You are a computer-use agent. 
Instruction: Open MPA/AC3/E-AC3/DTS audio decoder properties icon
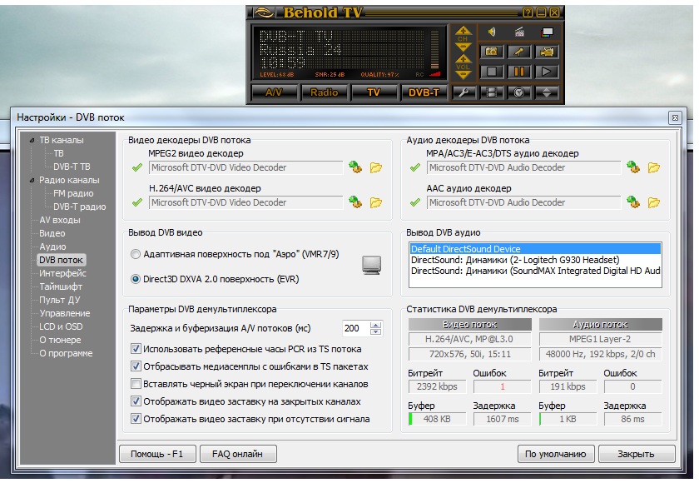(x=633, y=167)
